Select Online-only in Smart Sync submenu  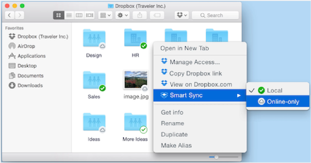pyautogui.click(x=278, y=102)
